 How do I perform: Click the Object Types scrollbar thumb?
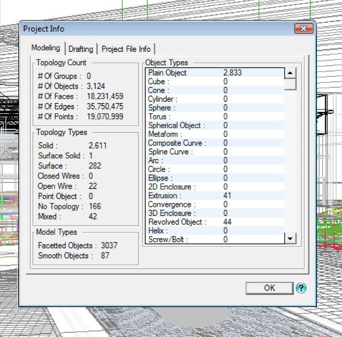coord(290,84)
